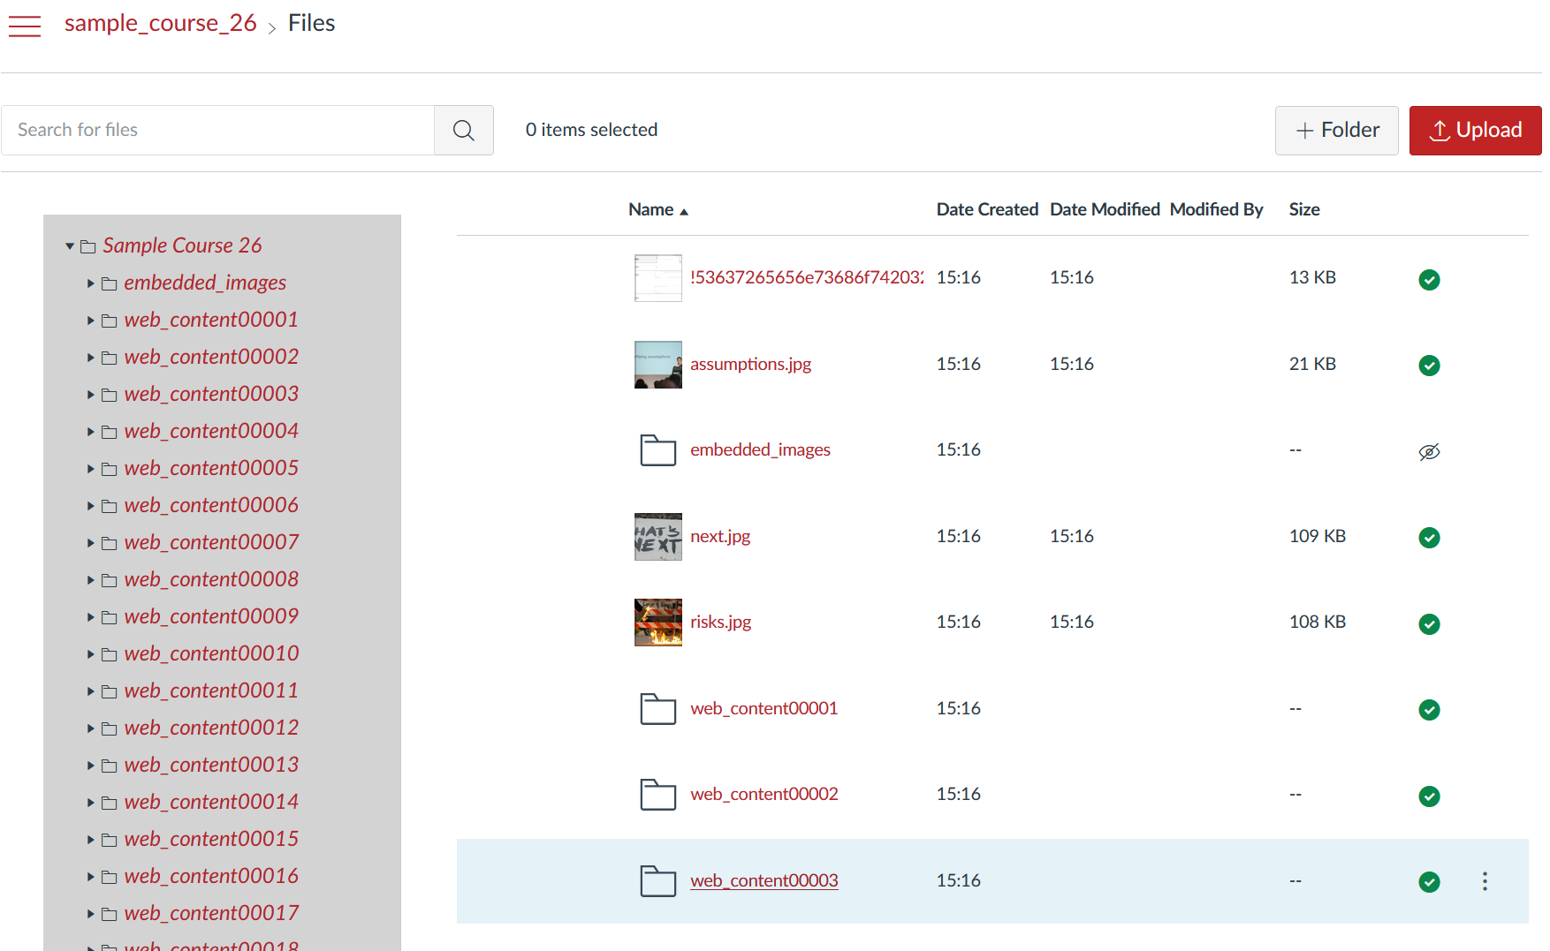Sort files by the Size column
The image size is (1550, 951).
(x=1303, y=210)
